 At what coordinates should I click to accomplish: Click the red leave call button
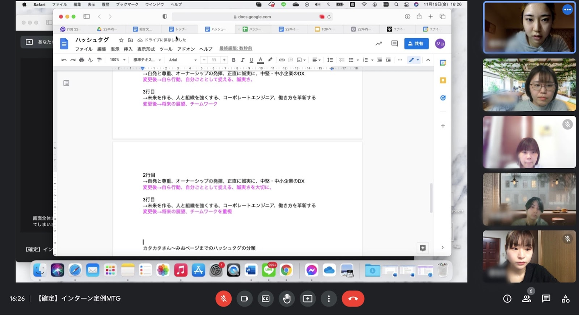point(353,299)
